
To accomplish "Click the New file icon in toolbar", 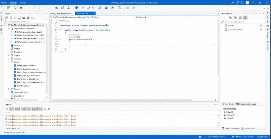I will click(2, 8).
